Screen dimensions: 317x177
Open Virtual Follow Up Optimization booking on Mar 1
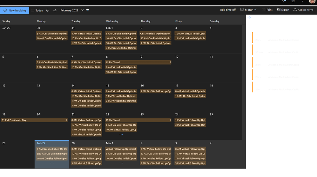point(121,149)
